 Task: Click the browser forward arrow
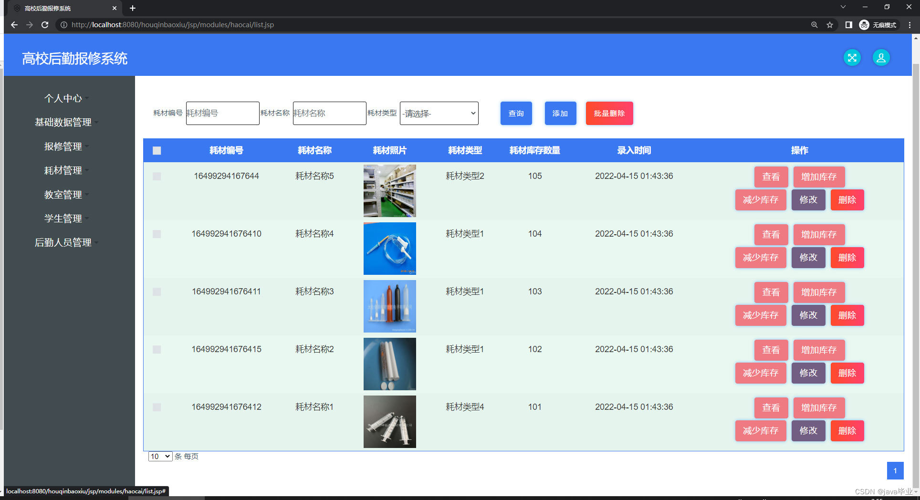click(30, 25)
